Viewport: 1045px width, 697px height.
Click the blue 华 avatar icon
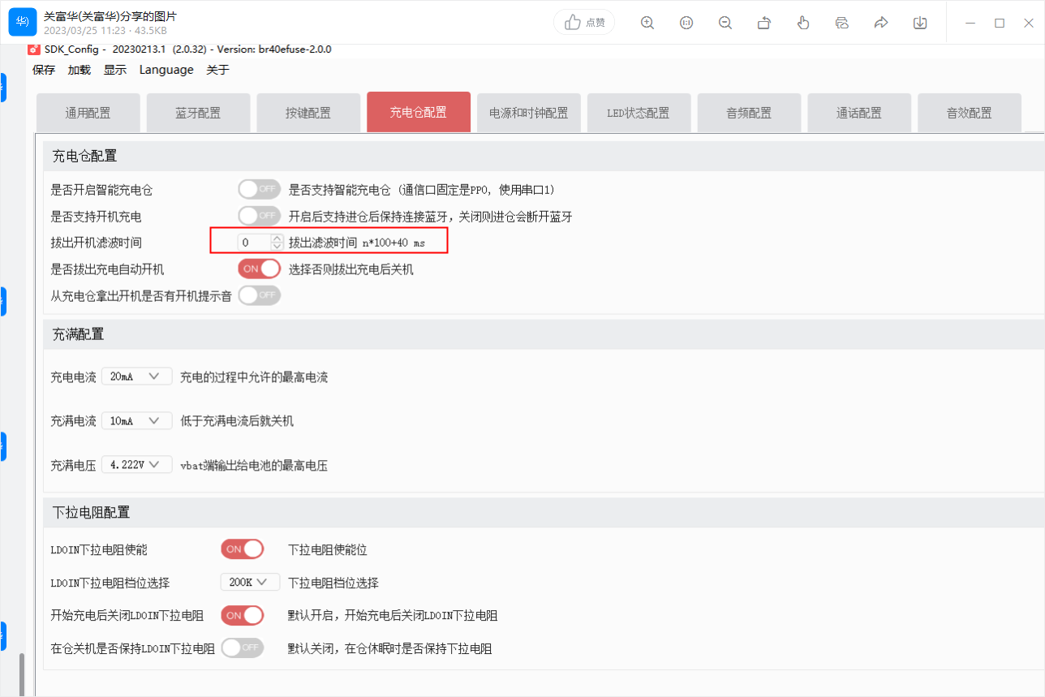[22, 23]
